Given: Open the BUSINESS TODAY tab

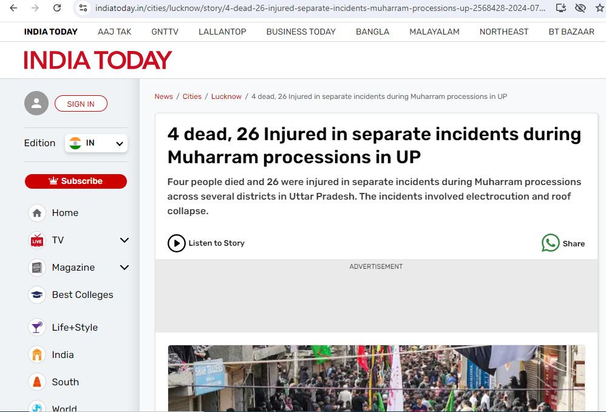Looking at the screenshot, I should coord(301,32).
